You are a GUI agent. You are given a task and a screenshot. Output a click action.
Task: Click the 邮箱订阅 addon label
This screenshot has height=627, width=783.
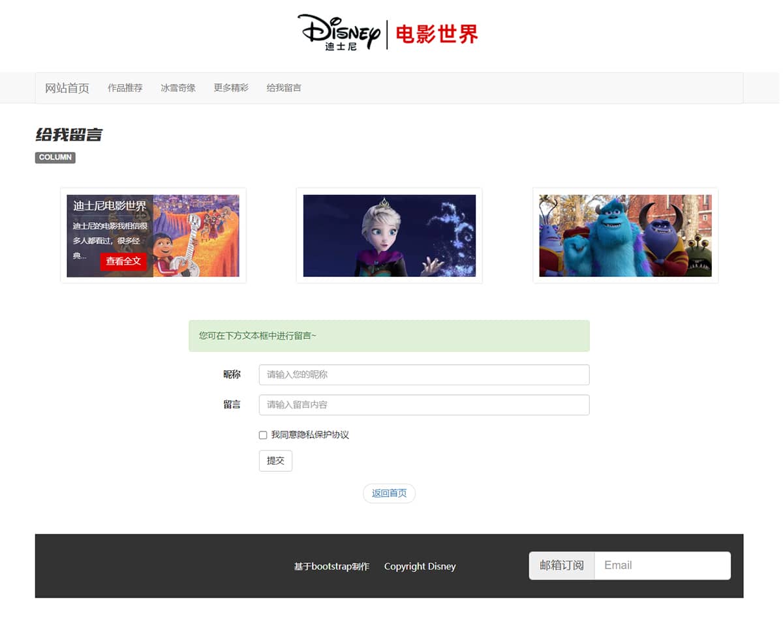click(x=562, y=566)
